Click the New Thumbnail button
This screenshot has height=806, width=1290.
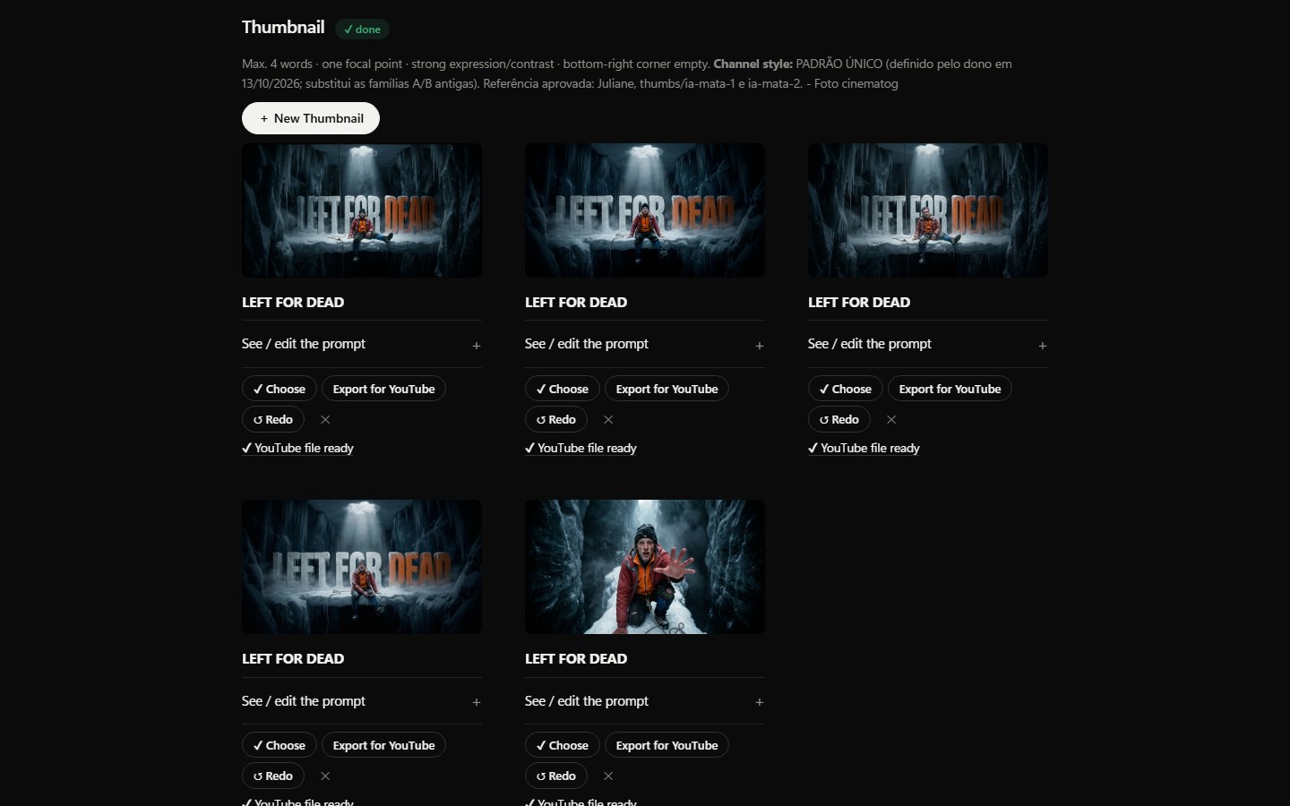coord(310,118)
